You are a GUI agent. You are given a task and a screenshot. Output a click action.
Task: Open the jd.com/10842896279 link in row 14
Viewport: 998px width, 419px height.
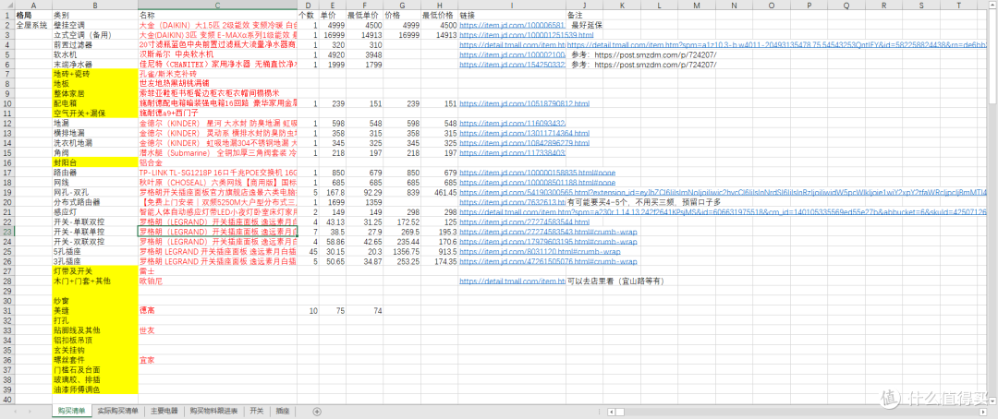[x=525, y=143]
